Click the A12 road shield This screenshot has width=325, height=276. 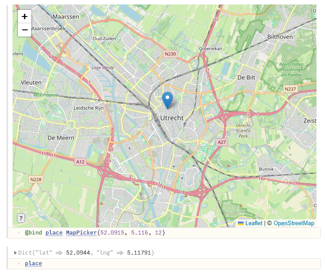pyautogui.click(x=80, y=162)
